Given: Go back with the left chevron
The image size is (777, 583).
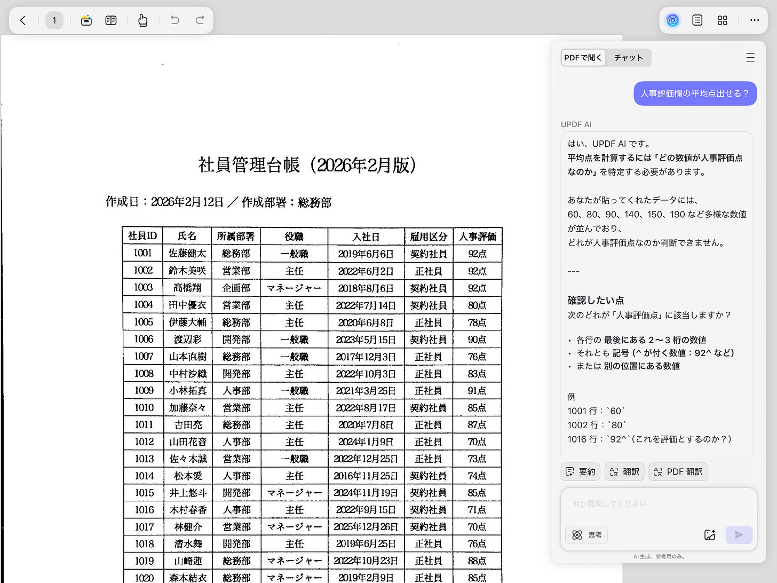Looking at the screenshot, I should 22,20.
